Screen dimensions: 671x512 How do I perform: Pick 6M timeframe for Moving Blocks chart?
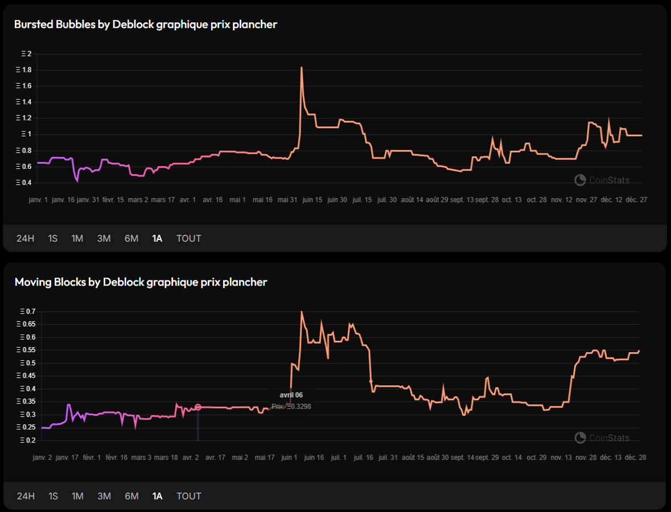coord(131,496)
